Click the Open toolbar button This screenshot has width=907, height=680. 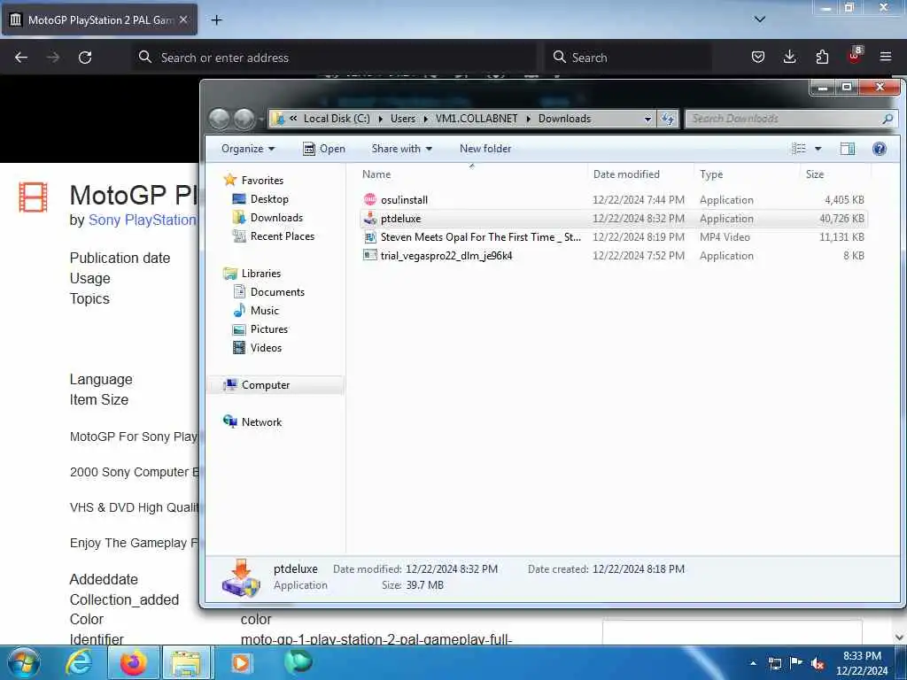coord(324,149)
